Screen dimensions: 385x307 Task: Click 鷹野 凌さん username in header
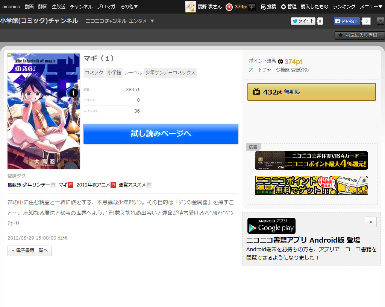coord(210,7)
